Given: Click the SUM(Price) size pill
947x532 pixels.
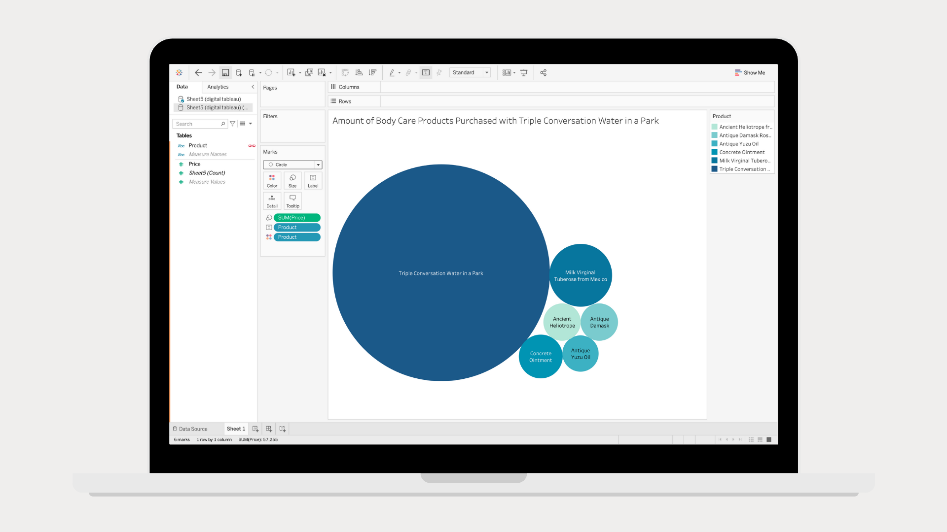Looking at the screenshot, I should [x=297, y=218].
